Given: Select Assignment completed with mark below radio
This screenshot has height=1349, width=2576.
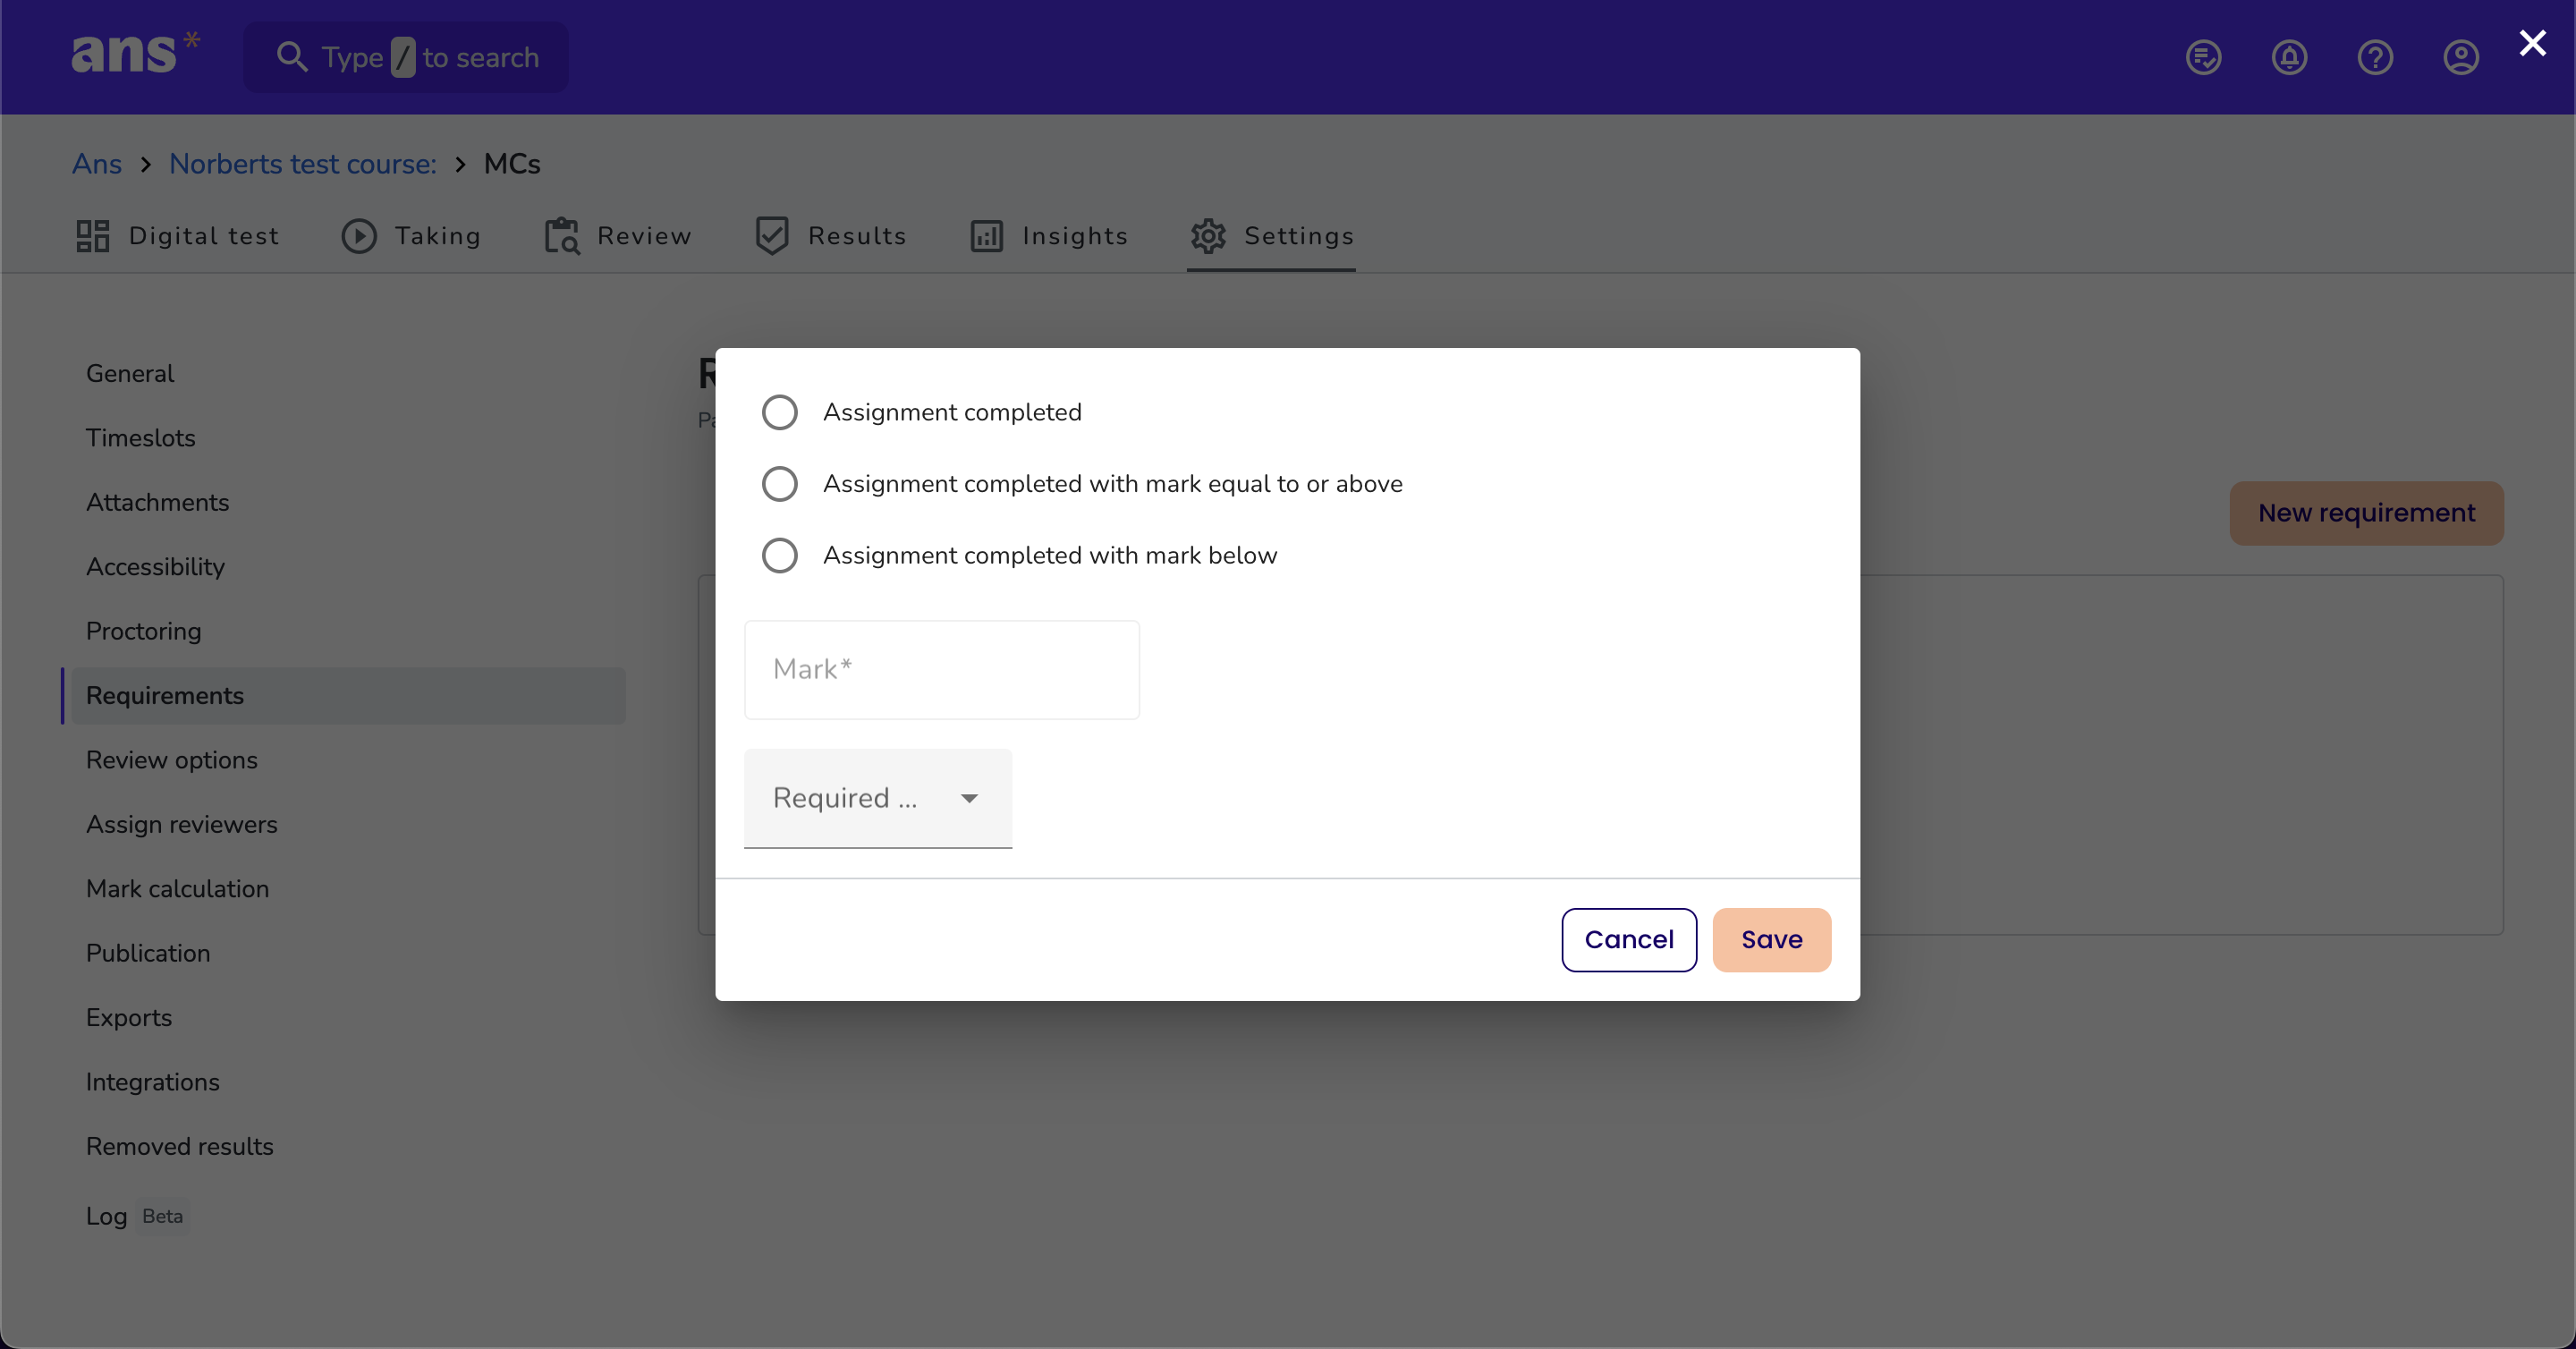Looking at the screenshot, I should [x=780, y=555].
